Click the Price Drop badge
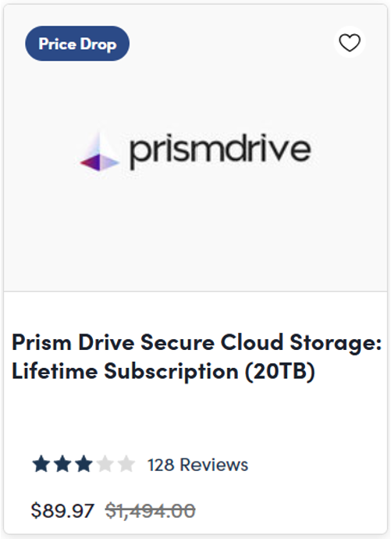Viewport: 391px width, 539px height. [x=77, y=44]
